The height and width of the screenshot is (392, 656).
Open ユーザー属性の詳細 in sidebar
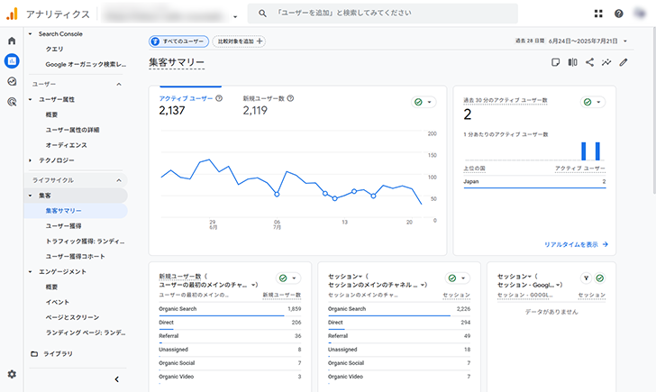(x=72, y=130)
